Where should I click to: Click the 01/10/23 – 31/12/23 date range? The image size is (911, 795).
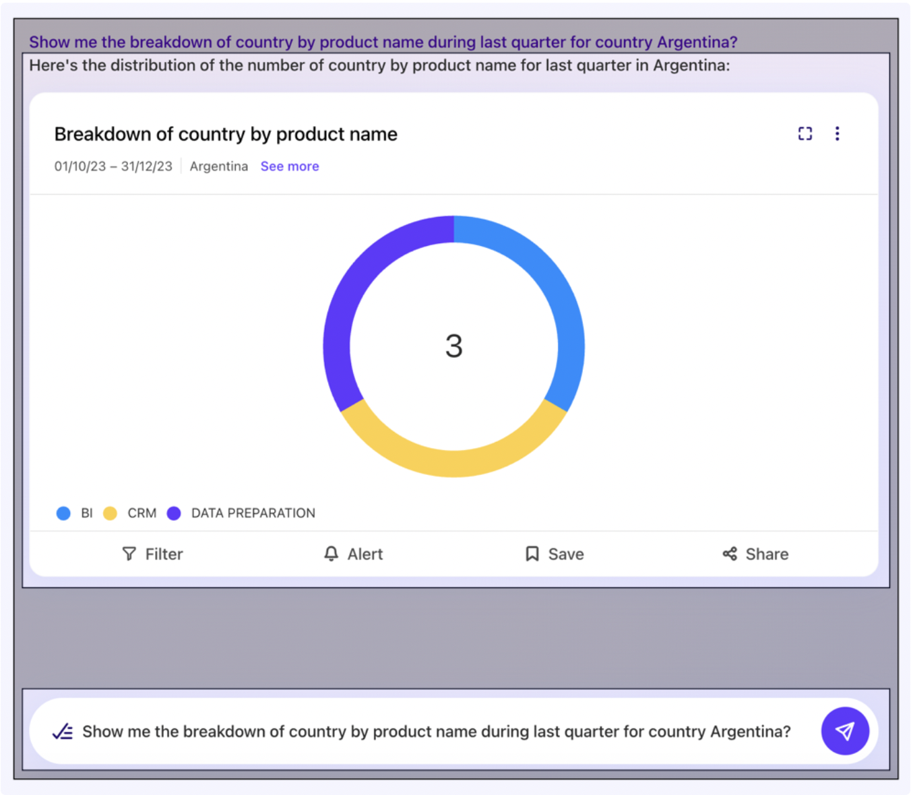click(113, 166)
